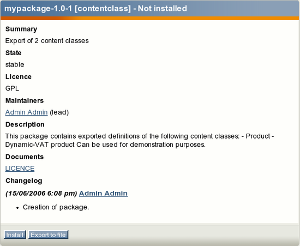Click the '(lead)' role text
300x246 pixels.
[x=59, y=112]
